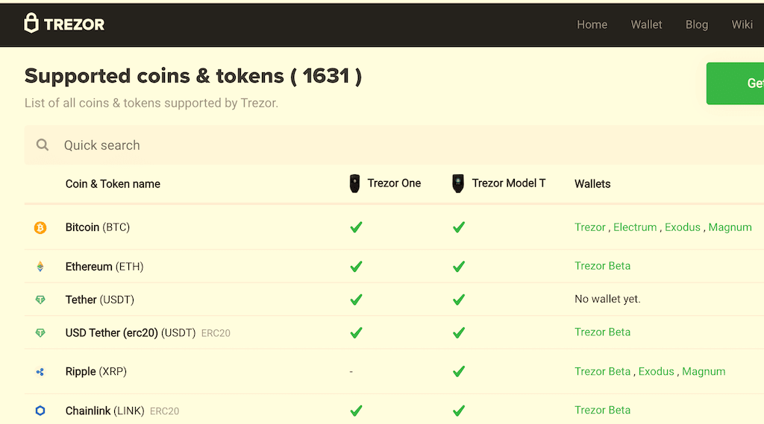
Task: Open the Magnum link in Ripple row
Action: [x=704, y=371]
